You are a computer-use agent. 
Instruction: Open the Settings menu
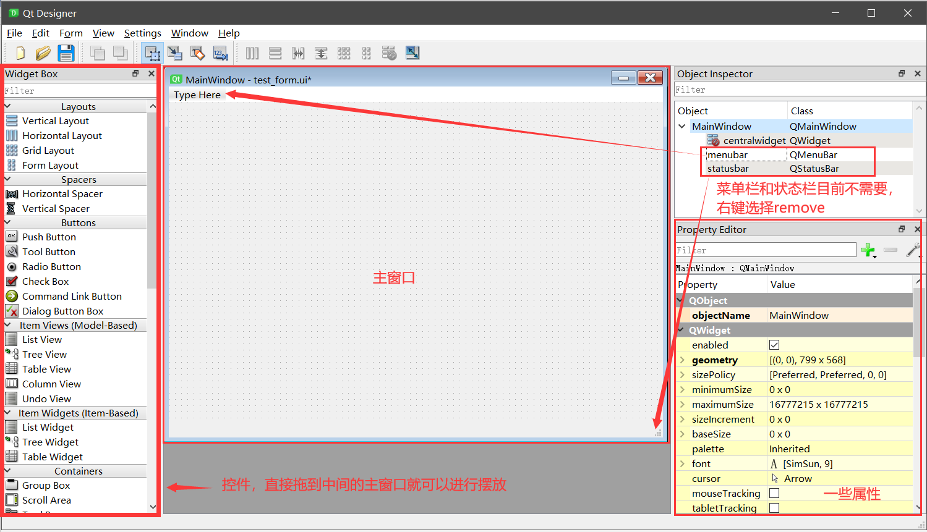(x=143, y=33)
